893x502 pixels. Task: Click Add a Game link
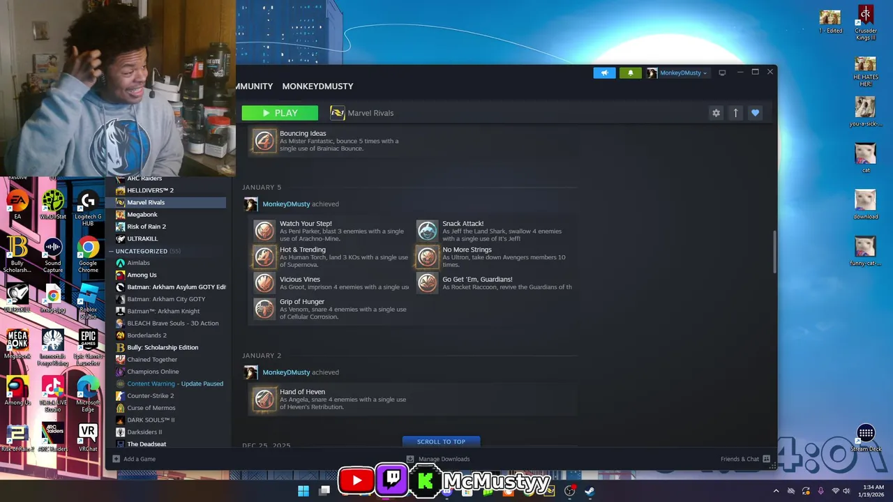pyautogui.click(x=140, y=459)
